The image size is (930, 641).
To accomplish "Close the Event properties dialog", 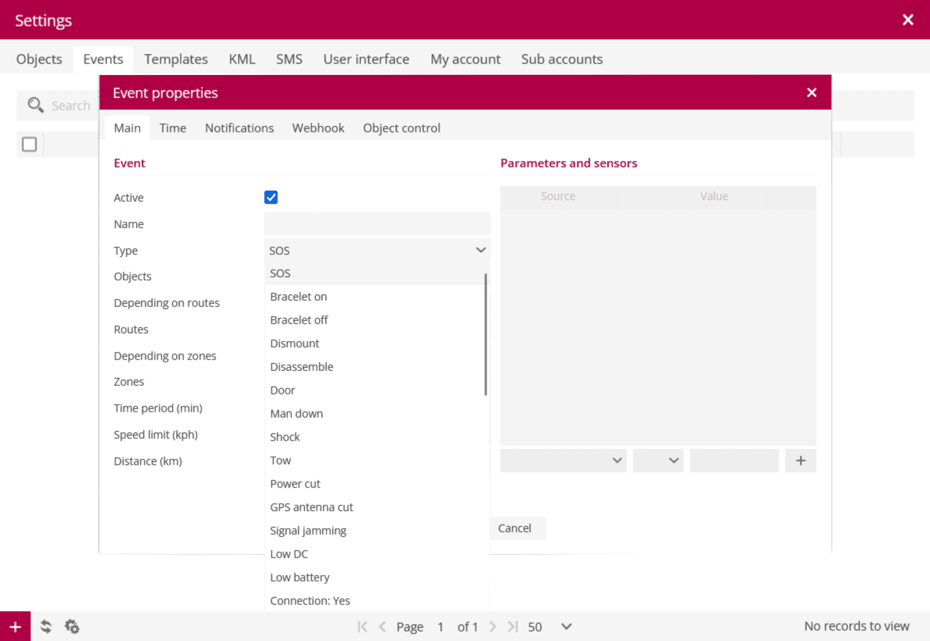I will pos(812,92).
